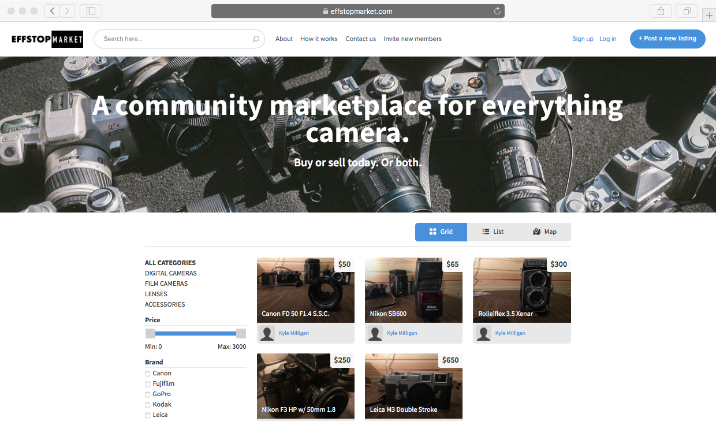Click the $50 price tag
This screenshot has width=716, height=421.
[x=344, y=264]
